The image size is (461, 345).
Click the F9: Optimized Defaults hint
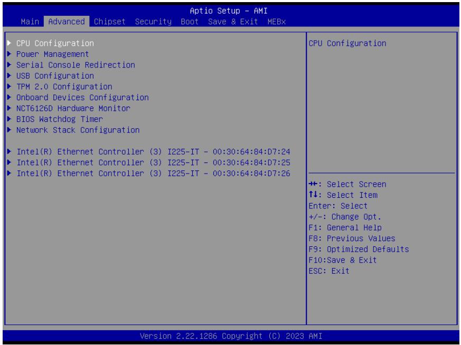coord(359,249)
